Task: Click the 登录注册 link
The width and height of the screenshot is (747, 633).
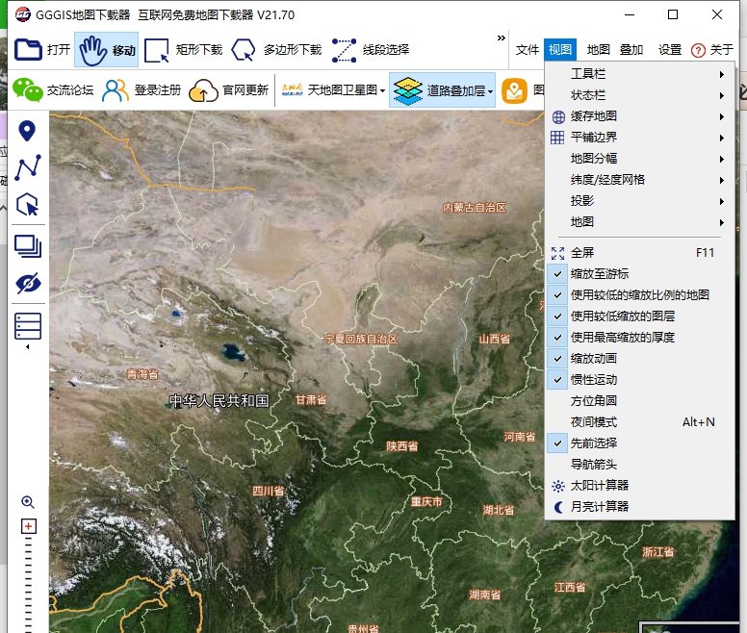Action: pyautogui.click(x=158, y=90)
